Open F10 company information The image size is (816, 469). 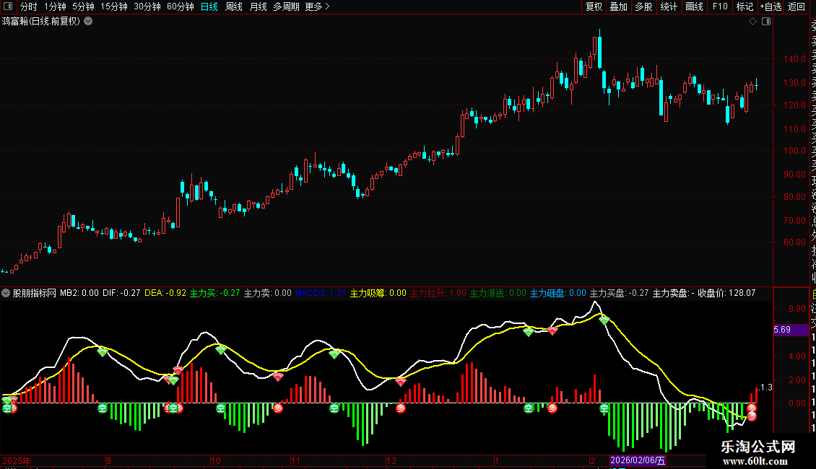[x=720, y=6]
